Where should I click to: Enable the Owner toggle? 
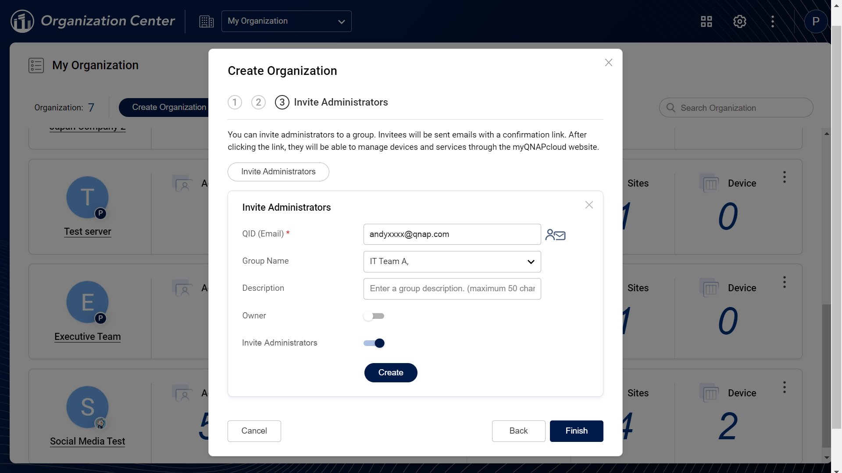click(374, 316)
